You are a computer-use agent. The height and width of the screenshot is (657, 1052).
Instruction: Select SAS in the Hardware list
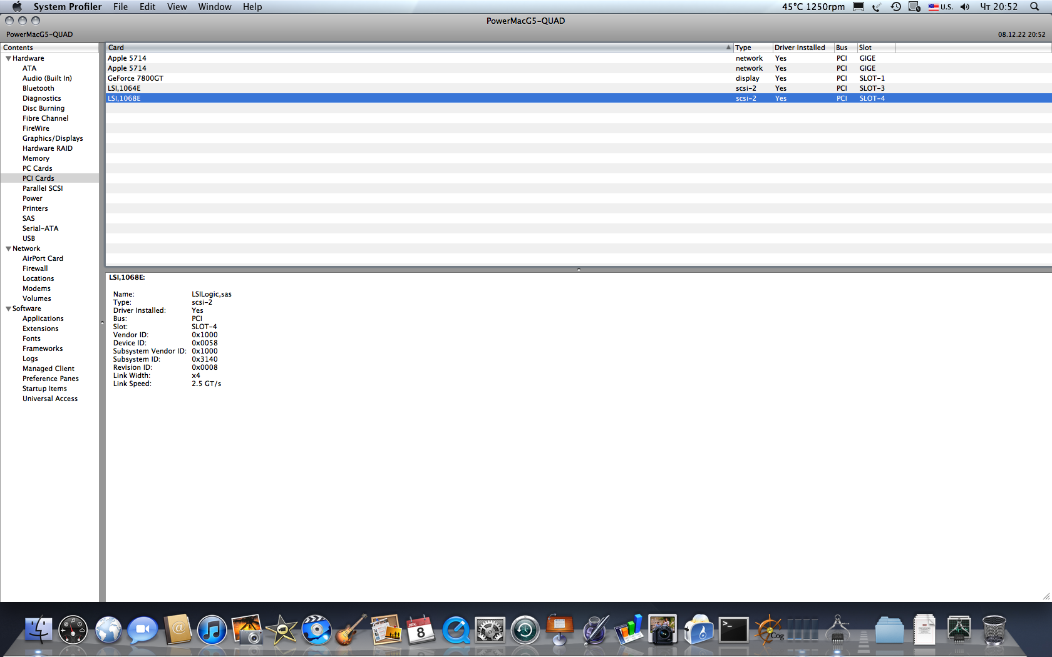29,218
